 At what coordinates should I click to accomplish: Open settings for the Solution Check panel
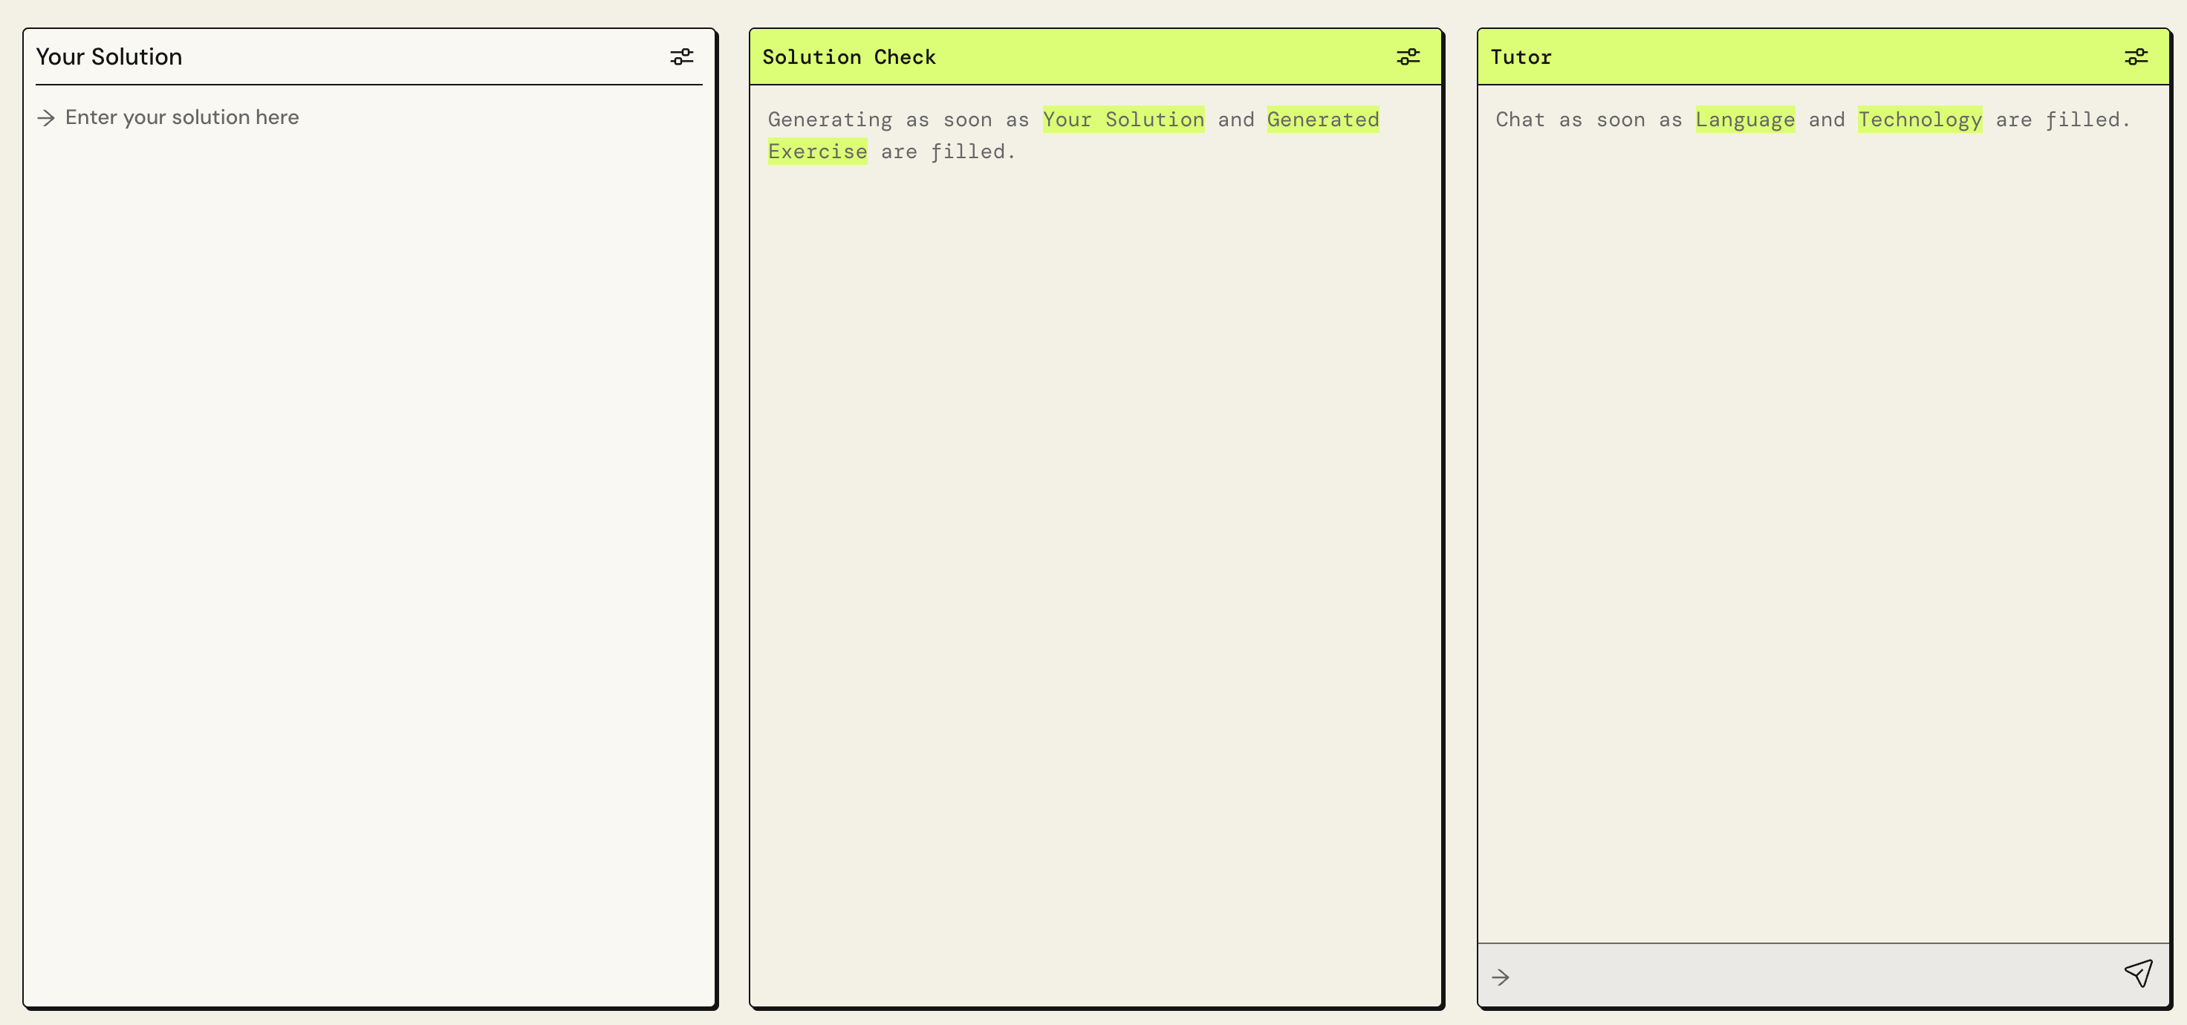pos(1409,56)
